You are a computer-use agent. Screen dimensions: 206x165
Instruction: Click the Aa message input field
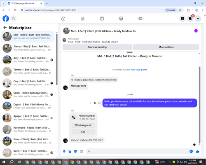pos(137,151)
